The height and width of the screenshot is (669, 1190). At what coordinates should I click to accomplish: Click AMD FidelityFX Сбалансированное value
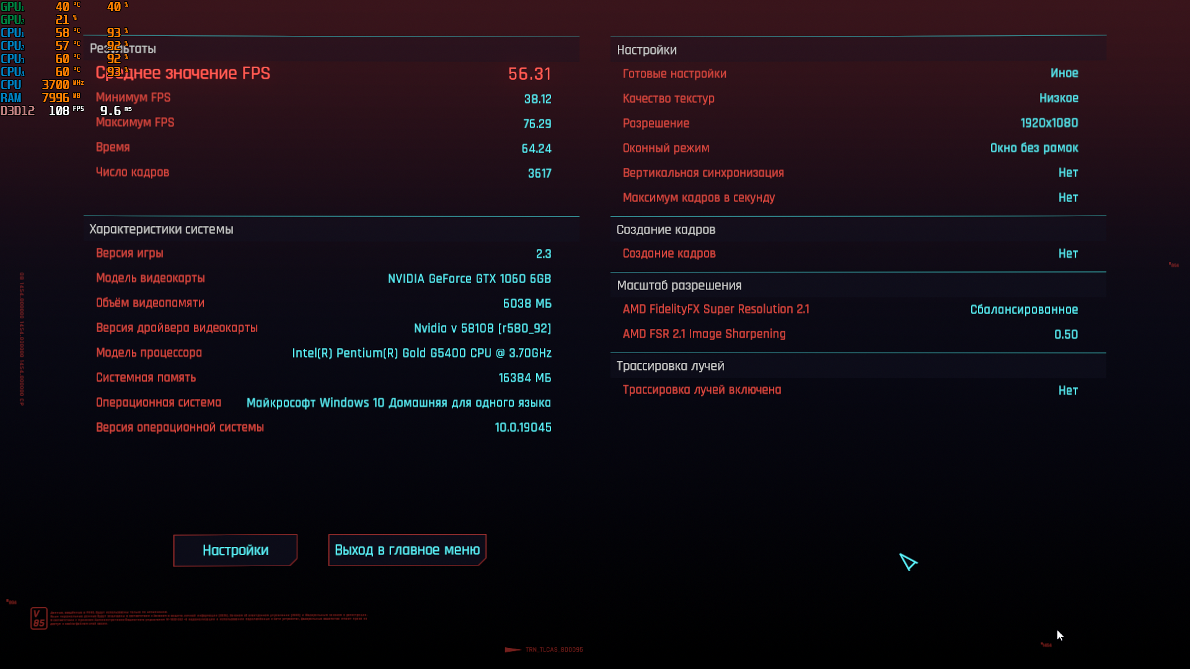point(1023,309)
